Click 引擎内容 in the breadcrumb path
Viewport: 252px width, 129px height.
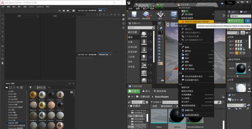pos(145,97)
